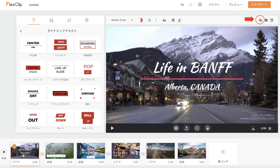Select the Alberta, CANADA subtitle text
Viewport: 280px width, 168px height.
tap(192, 87)
